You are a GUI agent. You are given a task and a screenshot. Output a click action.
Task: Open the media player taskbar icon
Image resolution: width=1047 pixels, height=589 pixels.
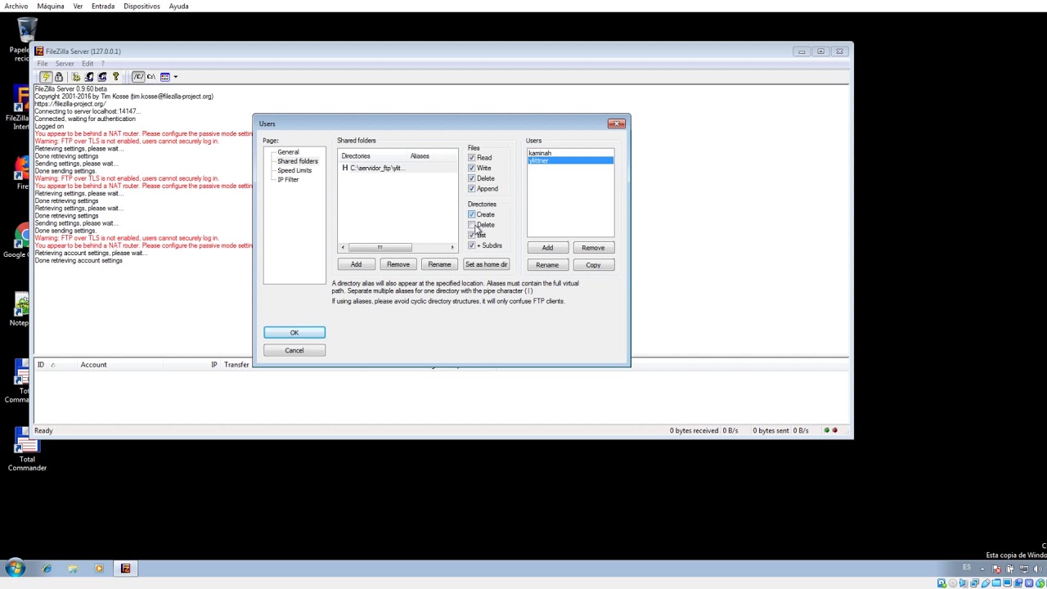pos(99,569)
